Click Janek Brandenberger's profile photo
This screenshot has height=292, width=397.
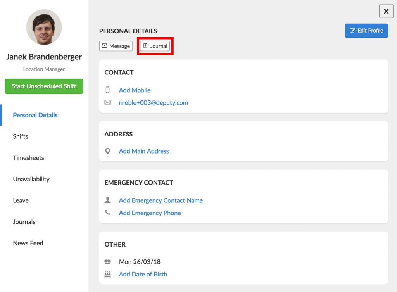44,27
